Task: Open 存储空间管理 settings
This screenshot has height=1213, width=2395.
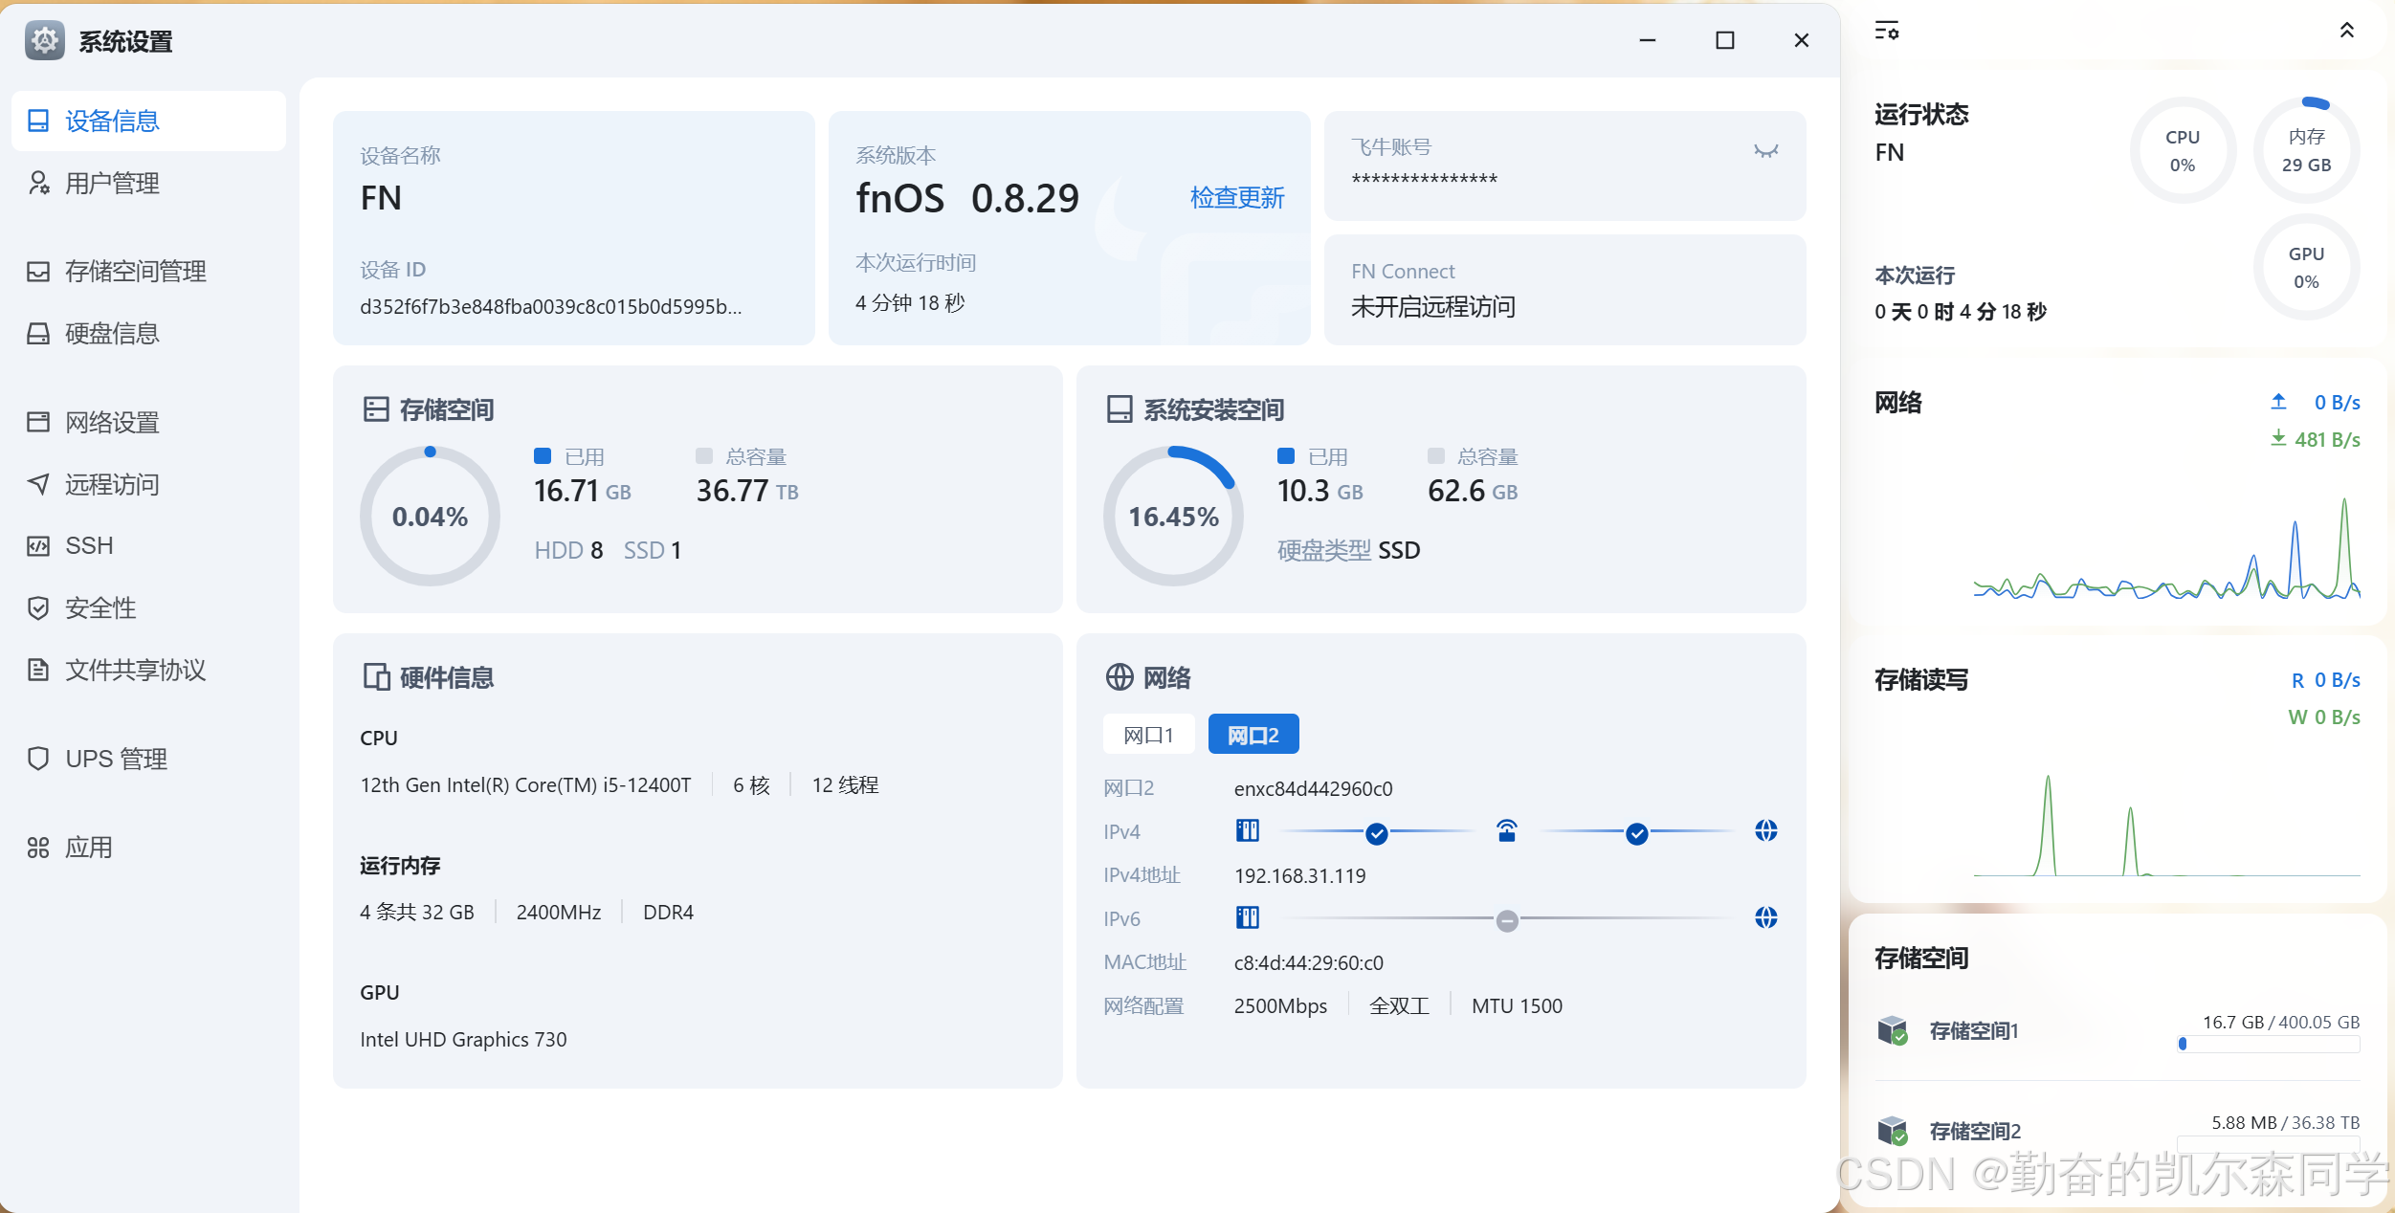Action: (x=134, y=272)
